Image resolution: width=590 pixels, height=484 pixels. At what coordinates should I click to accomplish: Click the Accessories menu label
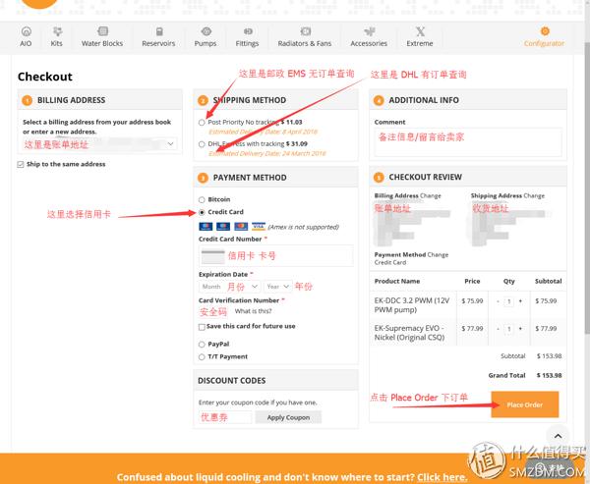coord(369,43)
